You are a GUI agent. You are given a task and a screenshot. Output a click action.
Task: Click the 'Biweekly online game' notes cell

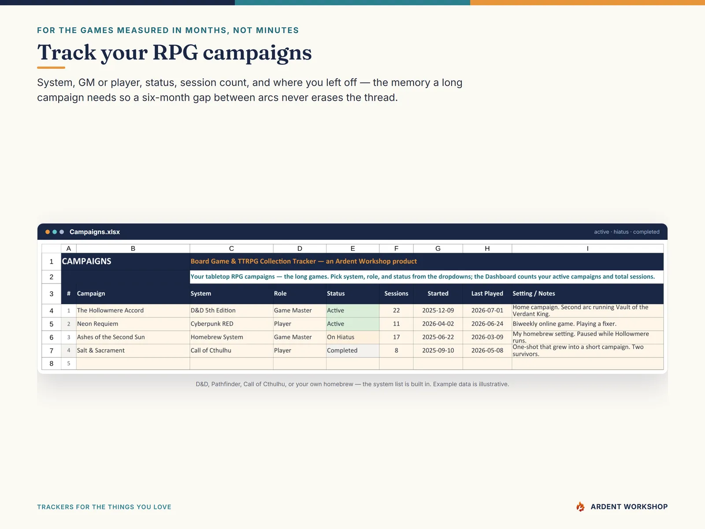(x=587, y=324)
